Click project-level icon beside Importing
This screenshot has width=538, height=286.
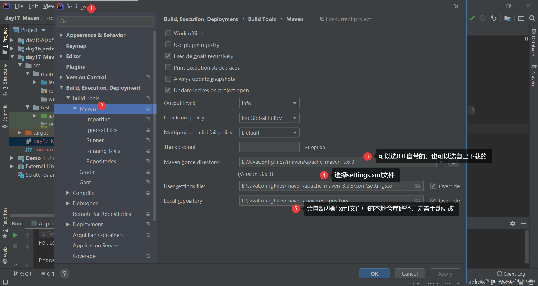[148, 119]
